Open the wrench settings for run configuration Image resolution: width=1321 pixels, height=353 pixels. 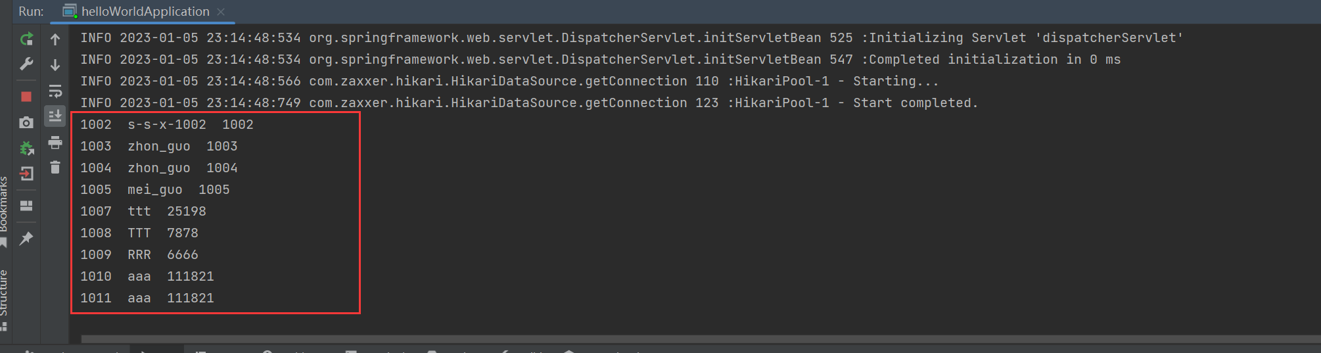click(26, 64)
